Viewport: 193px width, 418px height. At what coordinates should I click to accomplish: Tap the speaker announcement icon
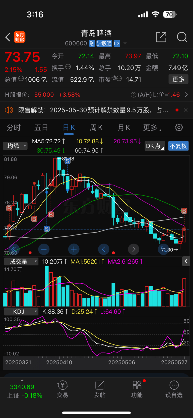(x=9, y=110)
